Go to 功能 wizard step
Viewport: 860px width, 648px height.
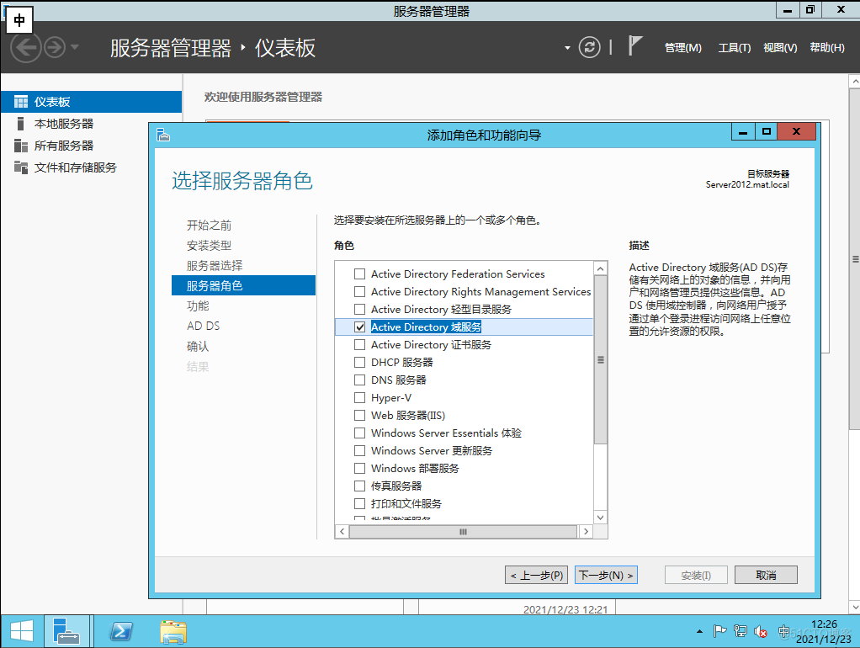198,305
